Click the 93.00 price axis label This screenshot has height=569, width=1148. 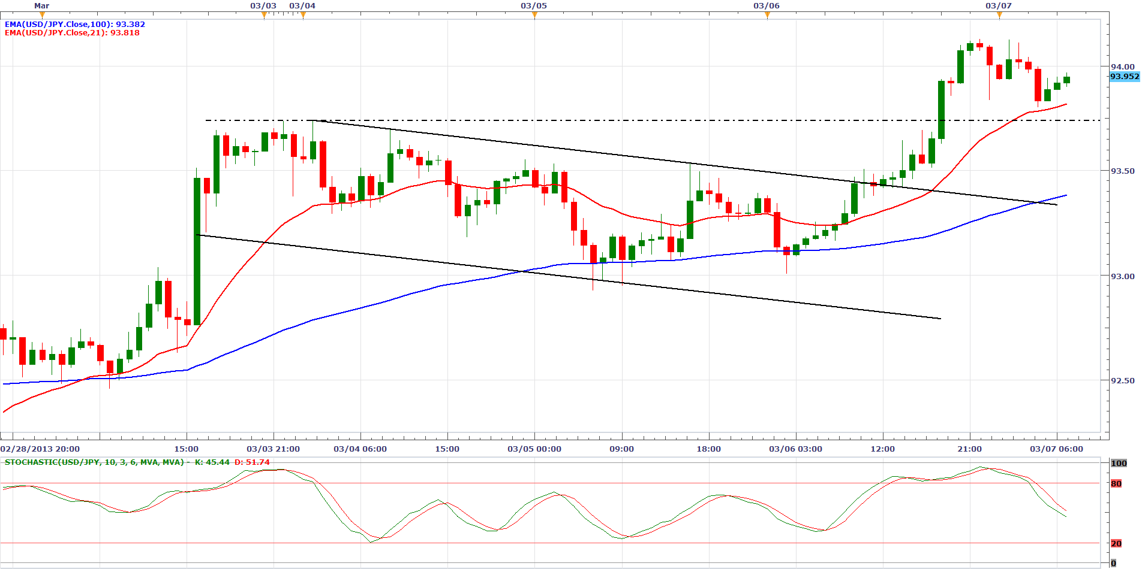1122,276
